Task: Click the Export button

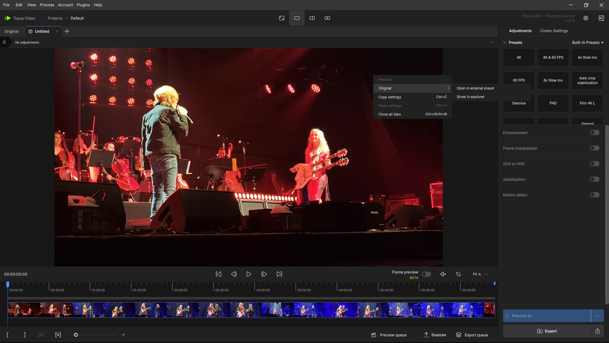Action: click(x=547, y=331)
